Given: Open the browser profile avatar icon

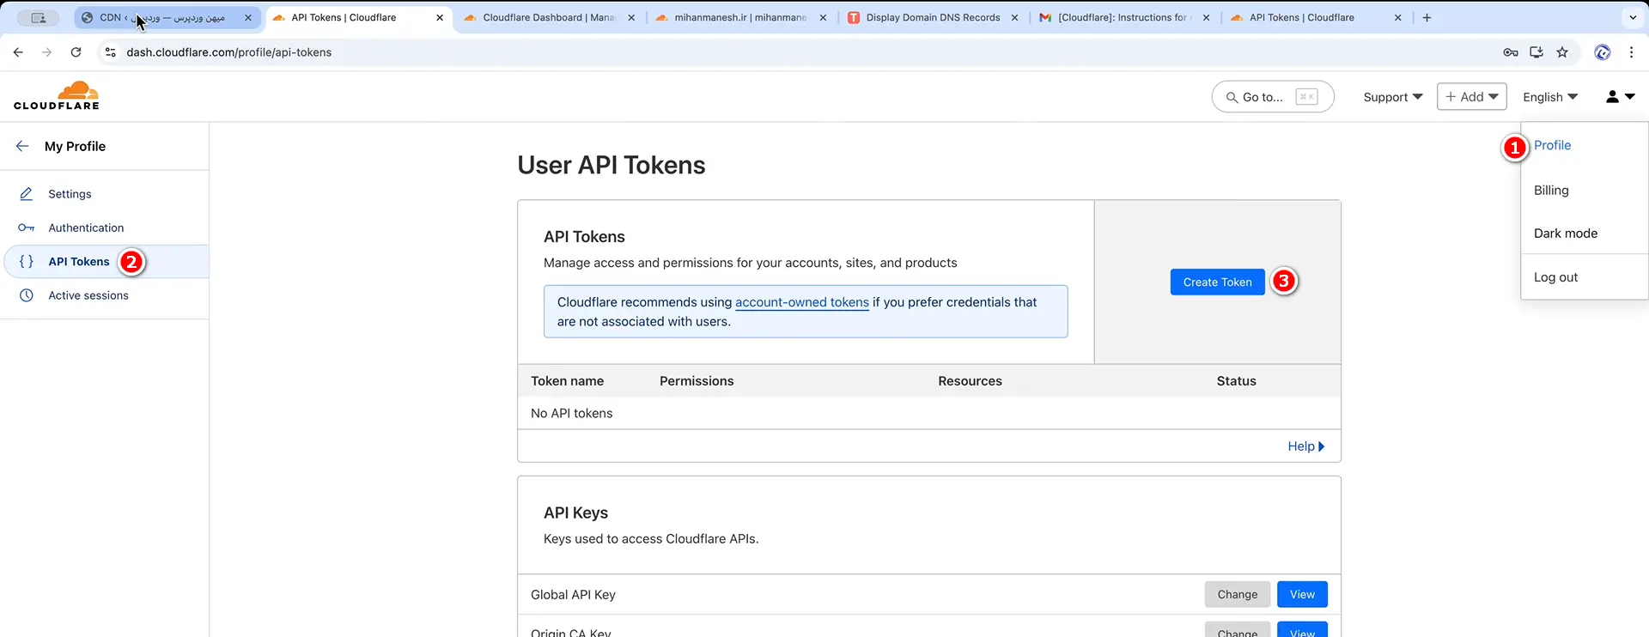Looking at the screenshot, I should click(1603, 52).
